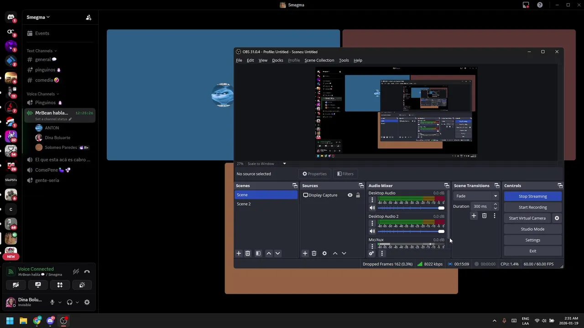Open virtual camera configuration gear
Image resolution: width=584 pixels, height=328 pixels.
557,218
